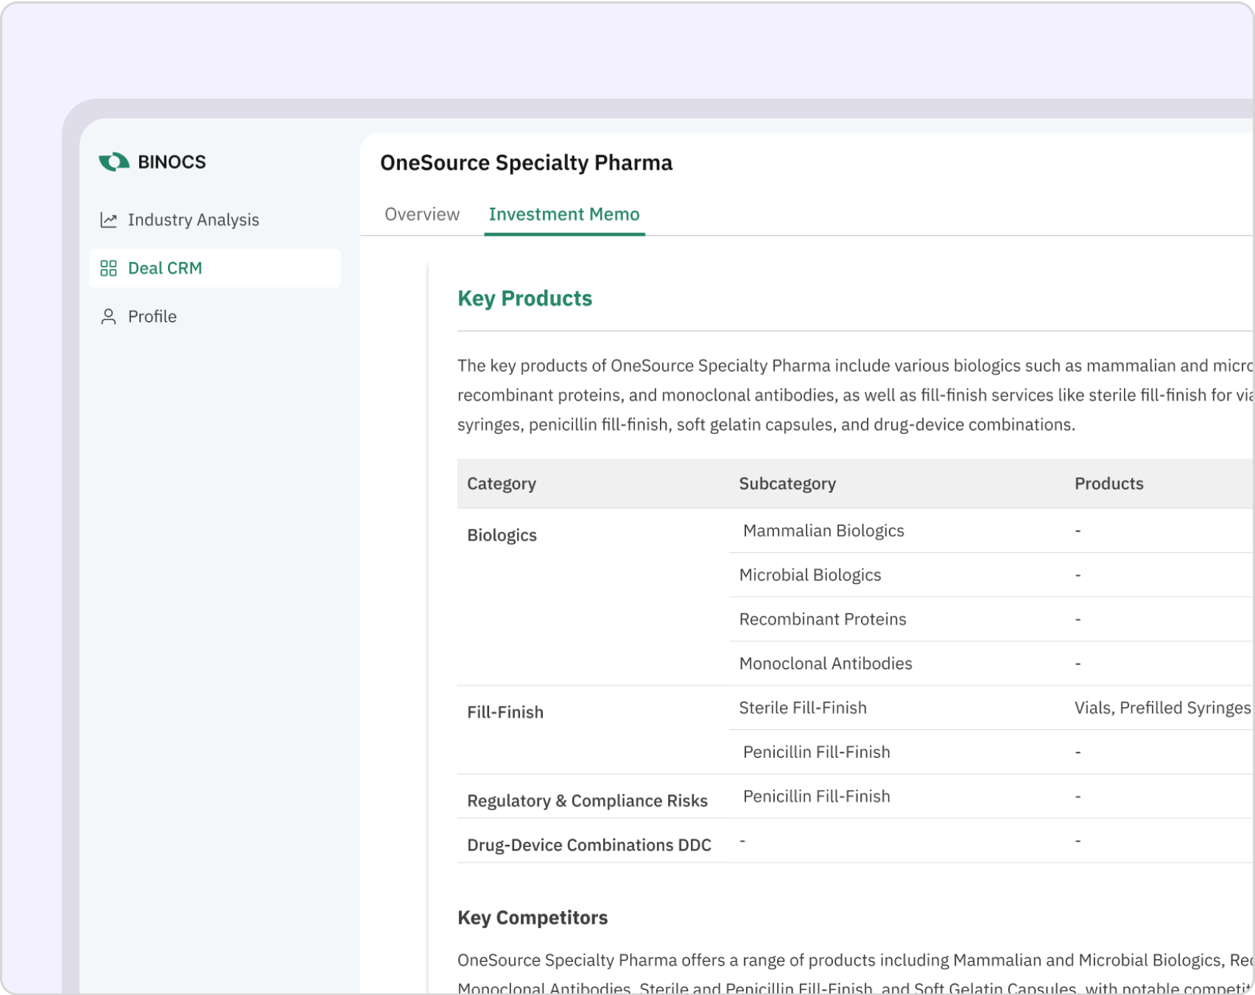The width and height of the screenshot is (1255, 995).
Task: Open Profile in sidebar
Action: (x=214, y=317)
